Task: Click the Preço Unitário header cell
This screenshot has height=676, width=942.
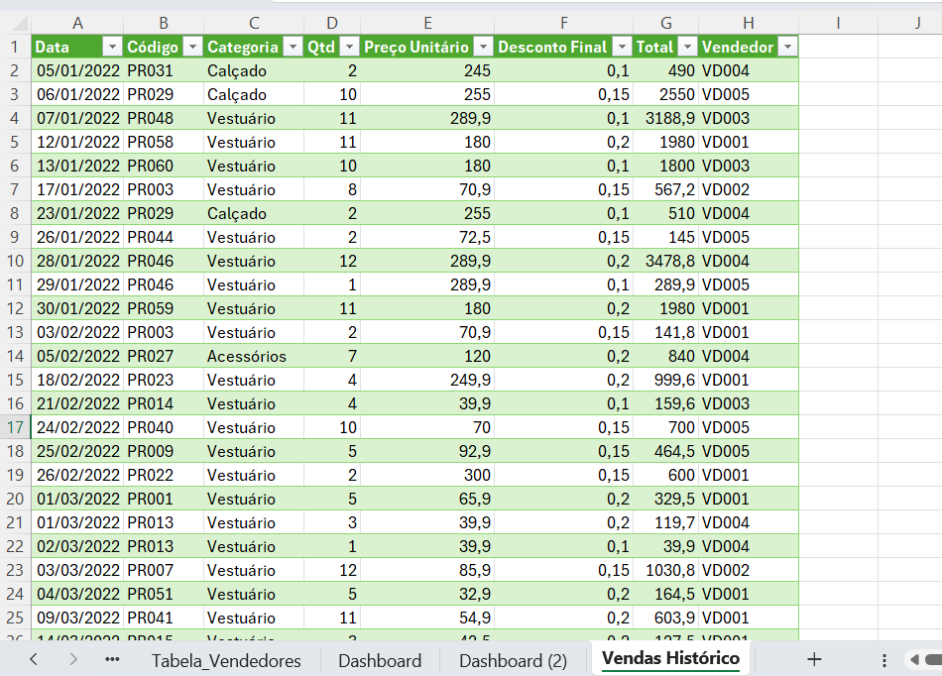Action: (x=427, y=47)
